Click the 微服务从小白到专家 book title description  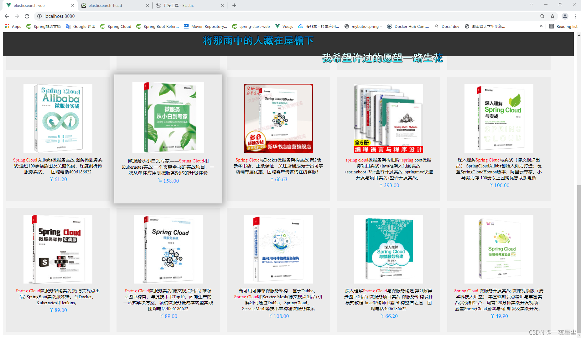tap(168, 167)
